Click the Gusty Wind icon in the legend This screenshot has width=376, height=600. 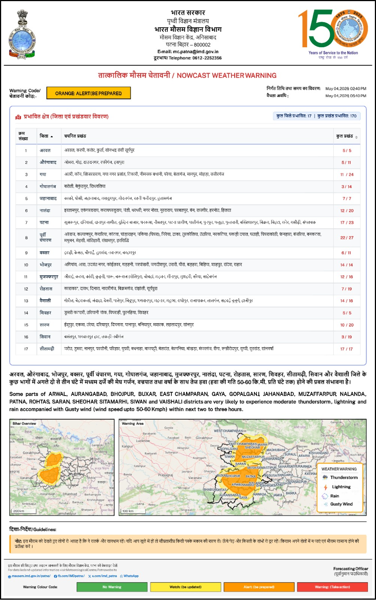(x=325, y=504)
